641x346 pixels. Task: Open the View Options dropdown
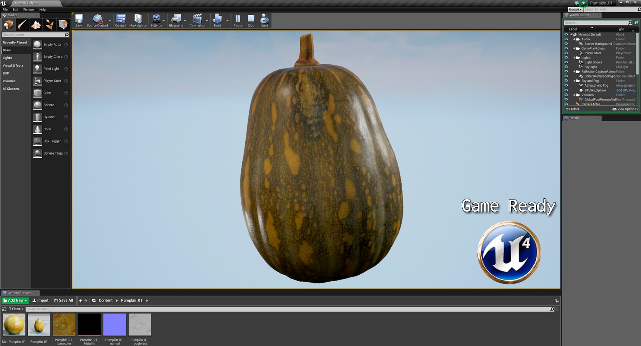[625, 109]
